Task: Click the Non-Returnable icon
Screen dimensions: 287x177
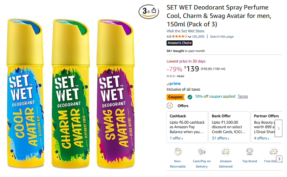Action: tap(178, 152)
